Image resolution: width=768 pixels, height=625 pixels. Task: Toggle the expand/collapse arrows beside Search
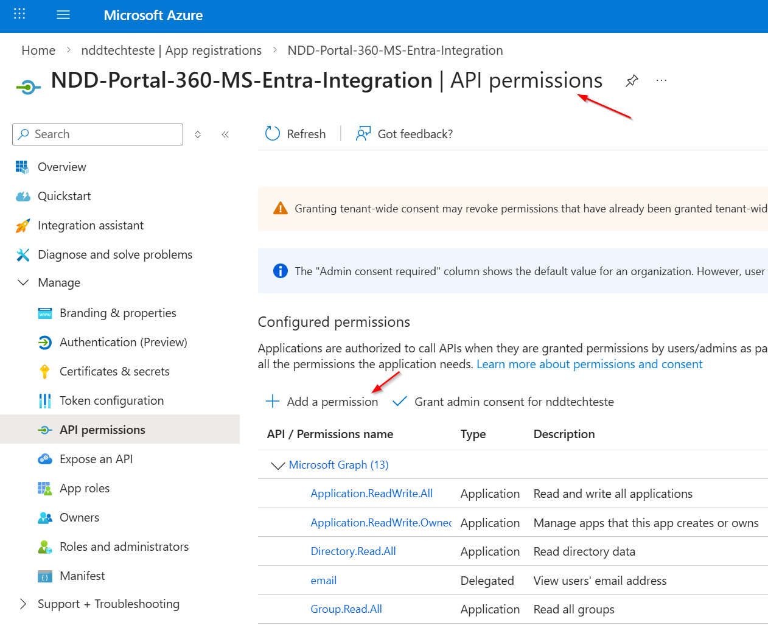(x=198, y=134)
